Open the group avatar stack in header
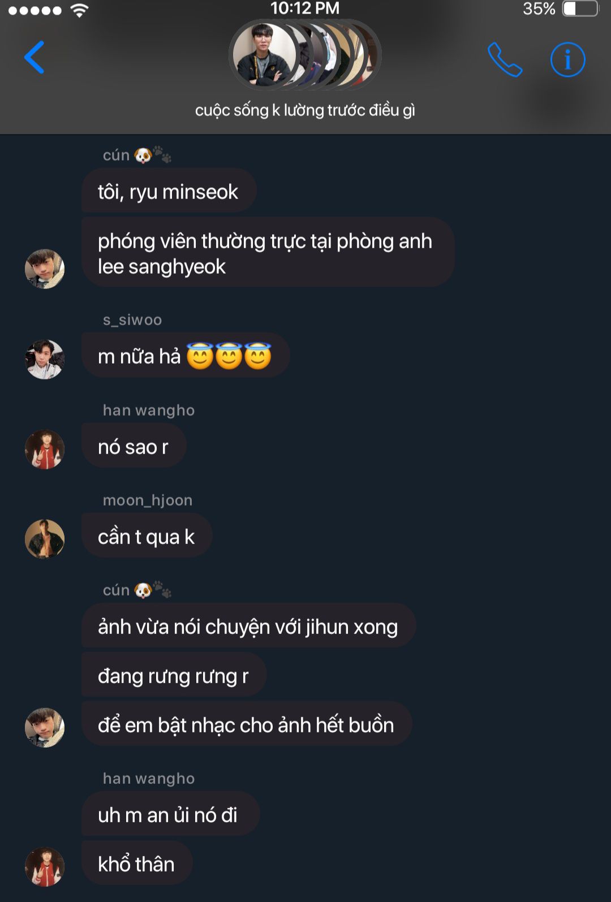Viewport: 611px width, 902px height. click(305, 55)
